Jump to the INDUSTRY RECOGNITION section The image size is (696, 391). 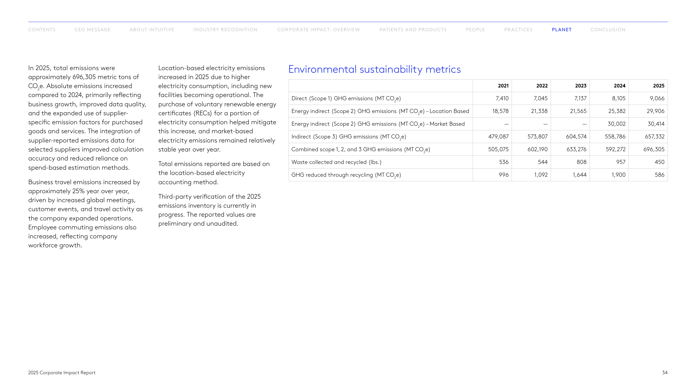[x=225, y=30]
